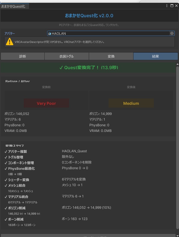Click 6マテリアルを変換 detail text
The image size is (179, 237).
[74, 179]
